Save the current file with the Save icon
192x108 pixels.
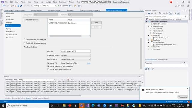point(18,6)
